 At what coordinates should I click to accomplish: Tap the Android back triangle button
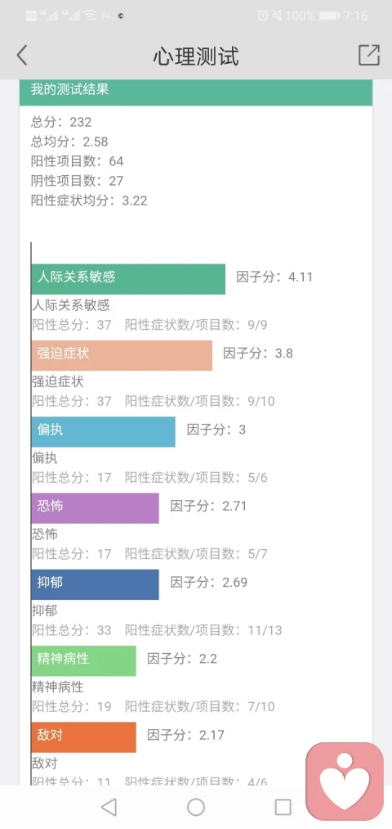pyautogui.click(x=109, y=807)
